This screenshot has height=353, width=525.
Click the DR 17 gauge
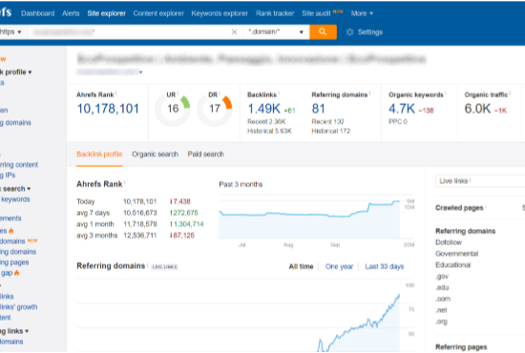(215, 109)
